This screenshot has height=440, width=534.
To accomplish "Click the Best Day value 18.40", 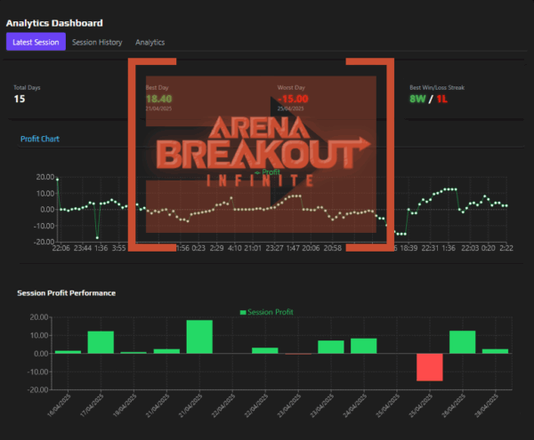I will click(158, 98).
